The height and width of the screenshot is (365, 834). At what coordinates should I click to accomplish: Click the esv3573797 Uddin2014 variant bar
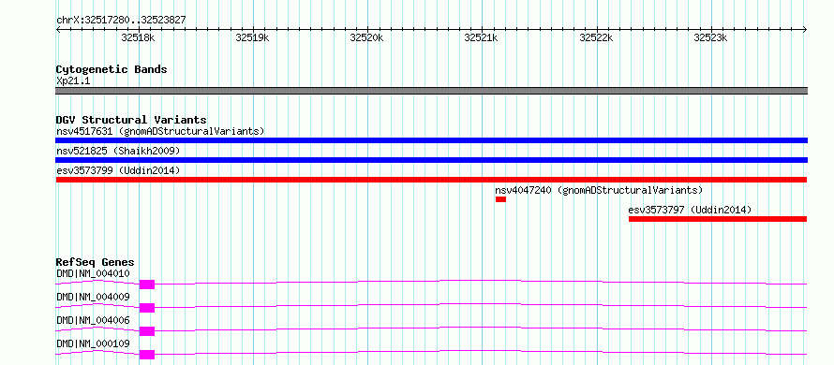click(718, 219)
